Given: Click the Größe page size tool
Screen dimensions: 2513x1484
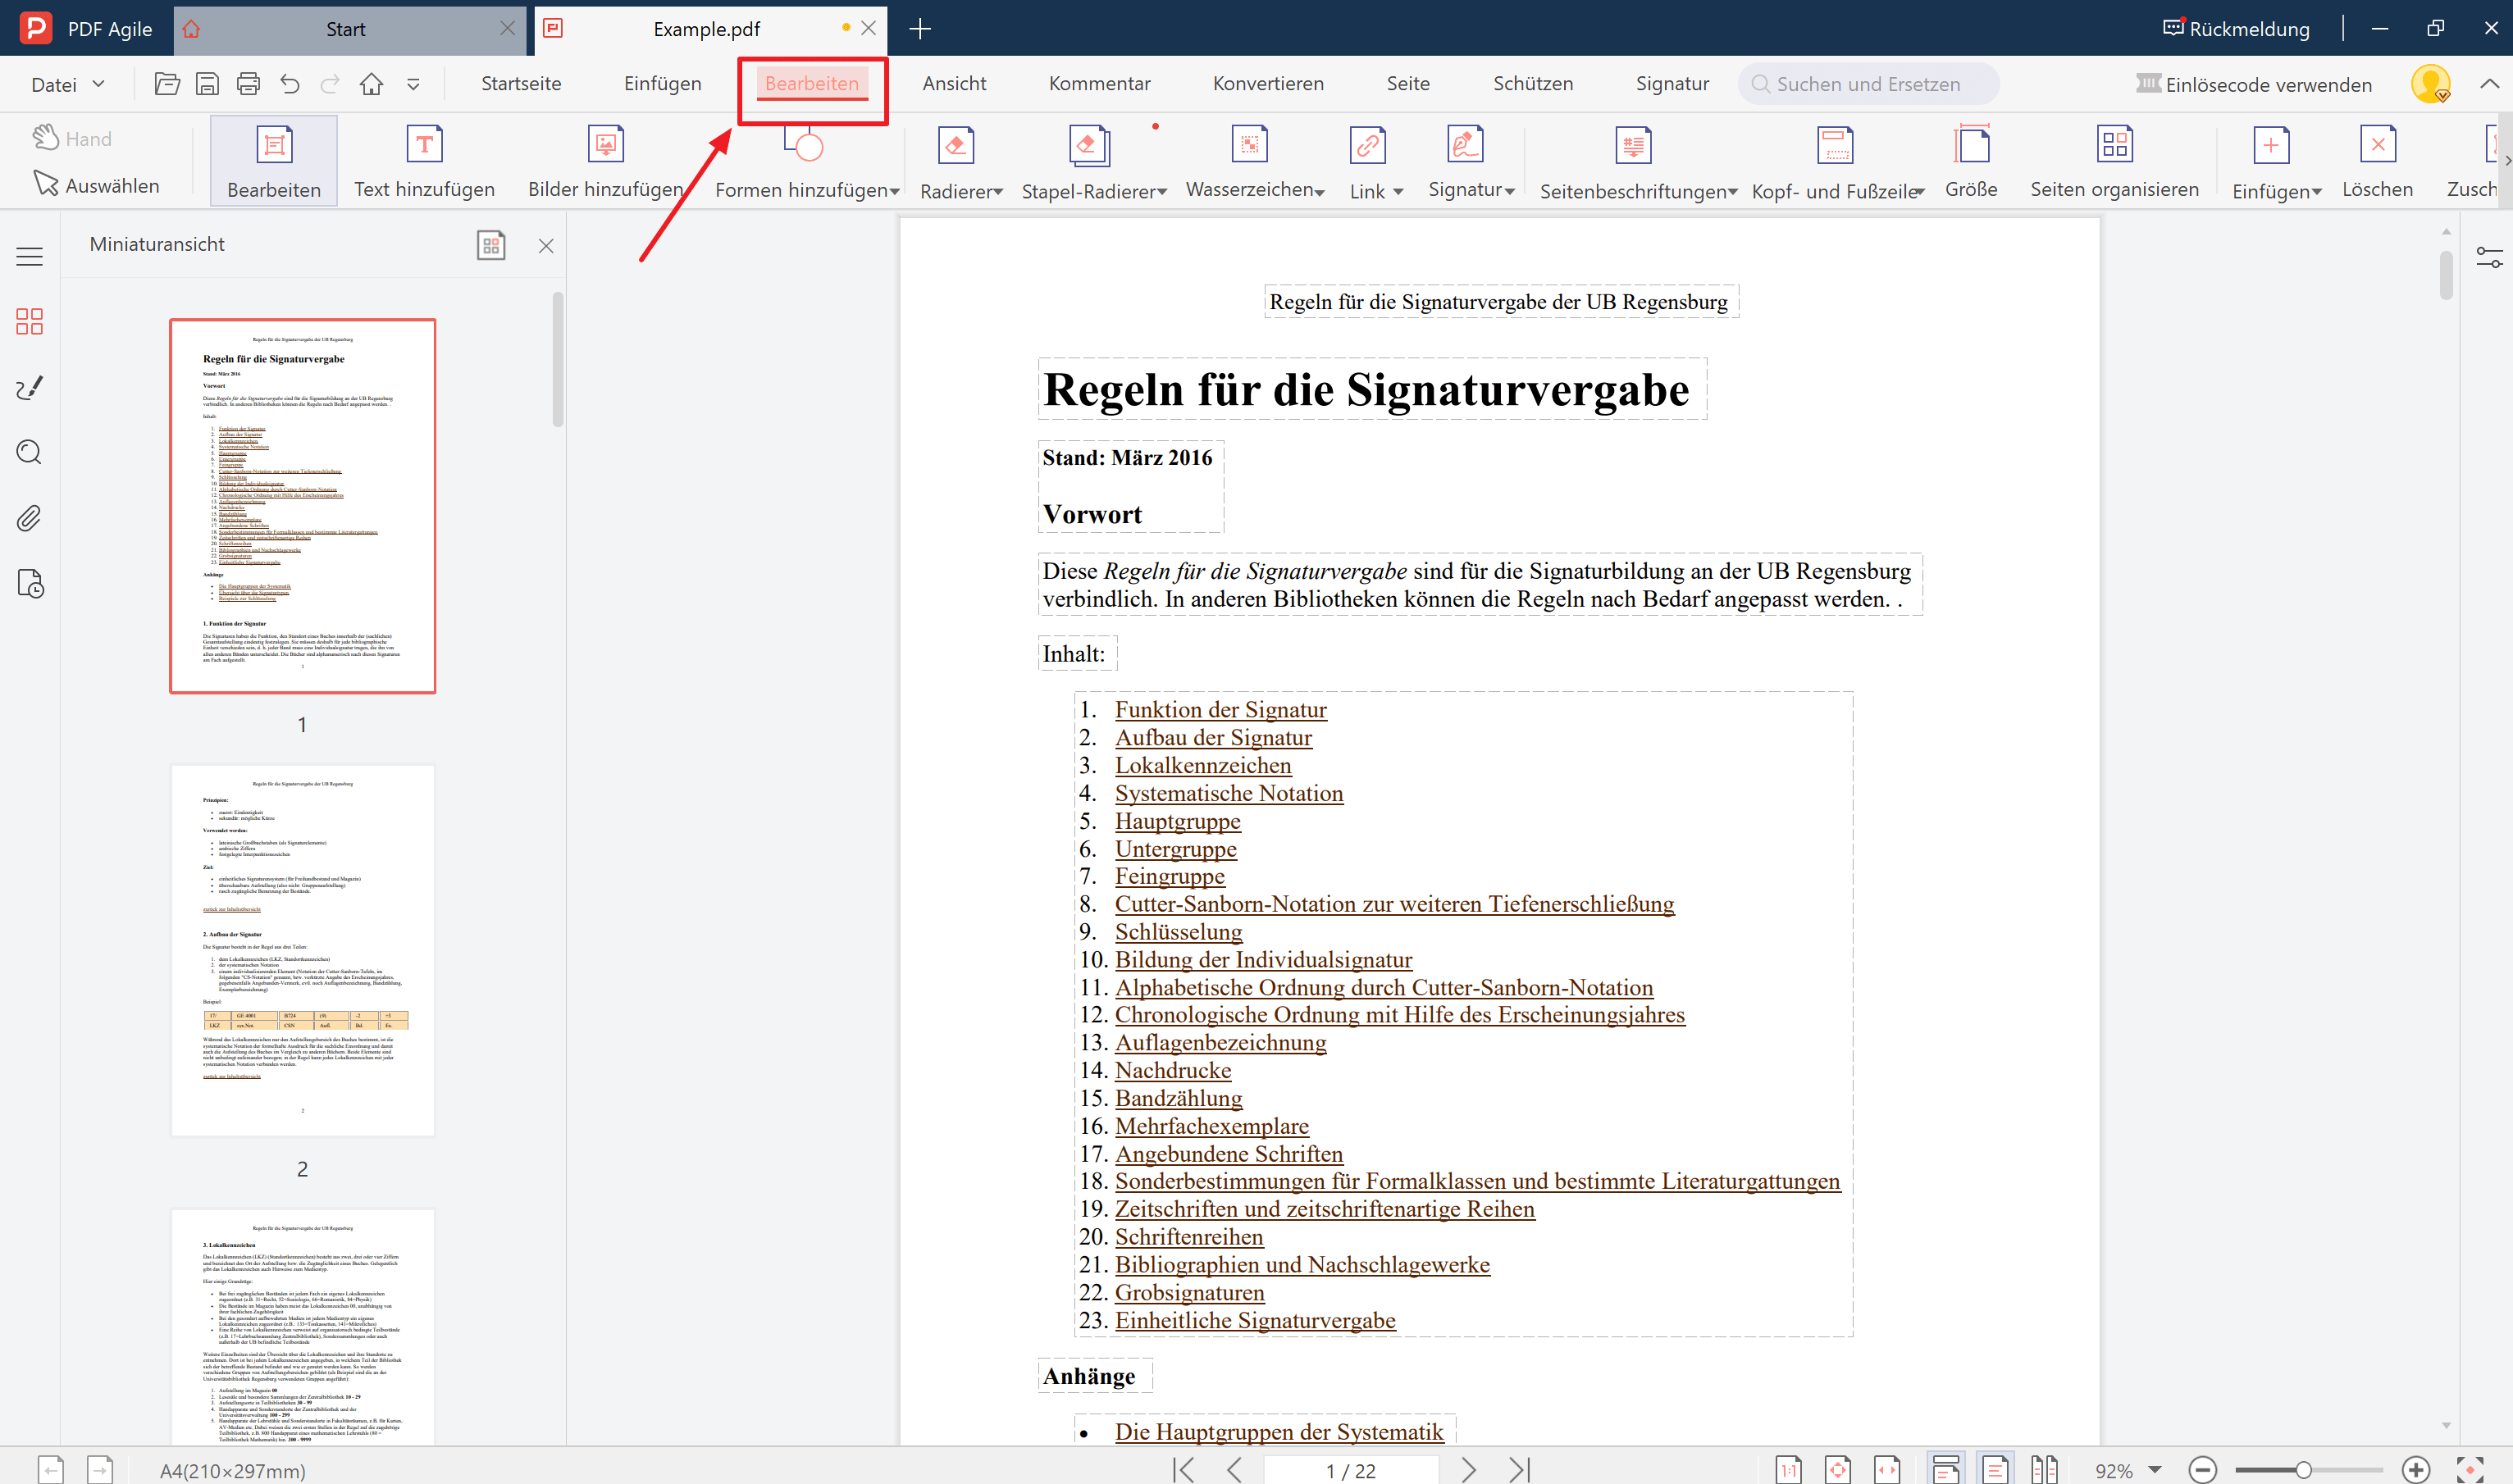Looking at the screenshot, I should click(1971, 161).
